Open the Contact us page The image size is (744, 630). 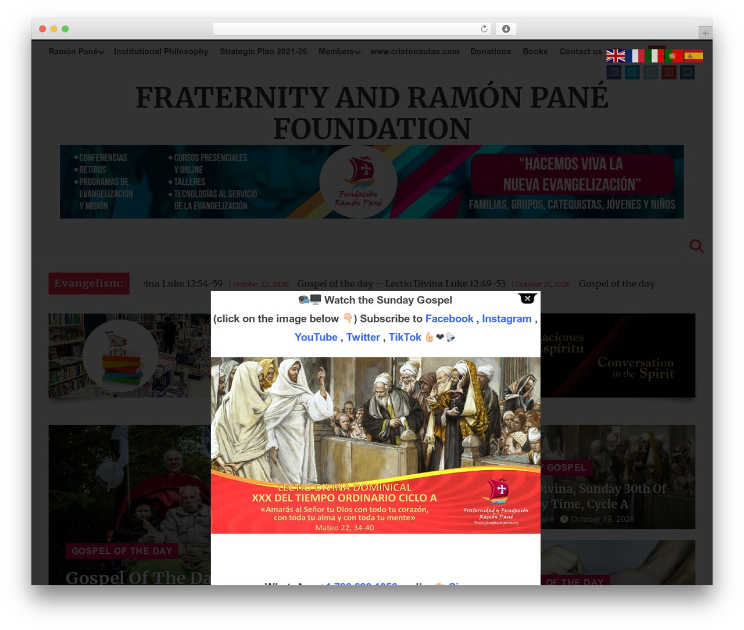(581, 51)
